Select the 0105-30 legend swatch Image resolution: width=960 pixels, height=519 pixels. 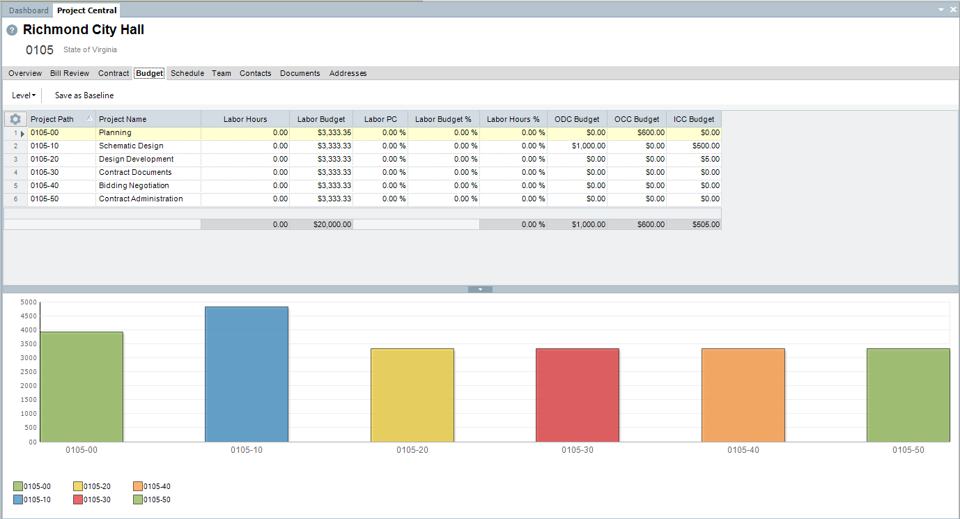(x=78, y=499)
